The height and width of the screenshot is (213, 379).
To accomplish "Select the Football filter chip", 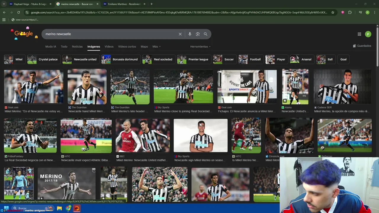I will [251, 59].
